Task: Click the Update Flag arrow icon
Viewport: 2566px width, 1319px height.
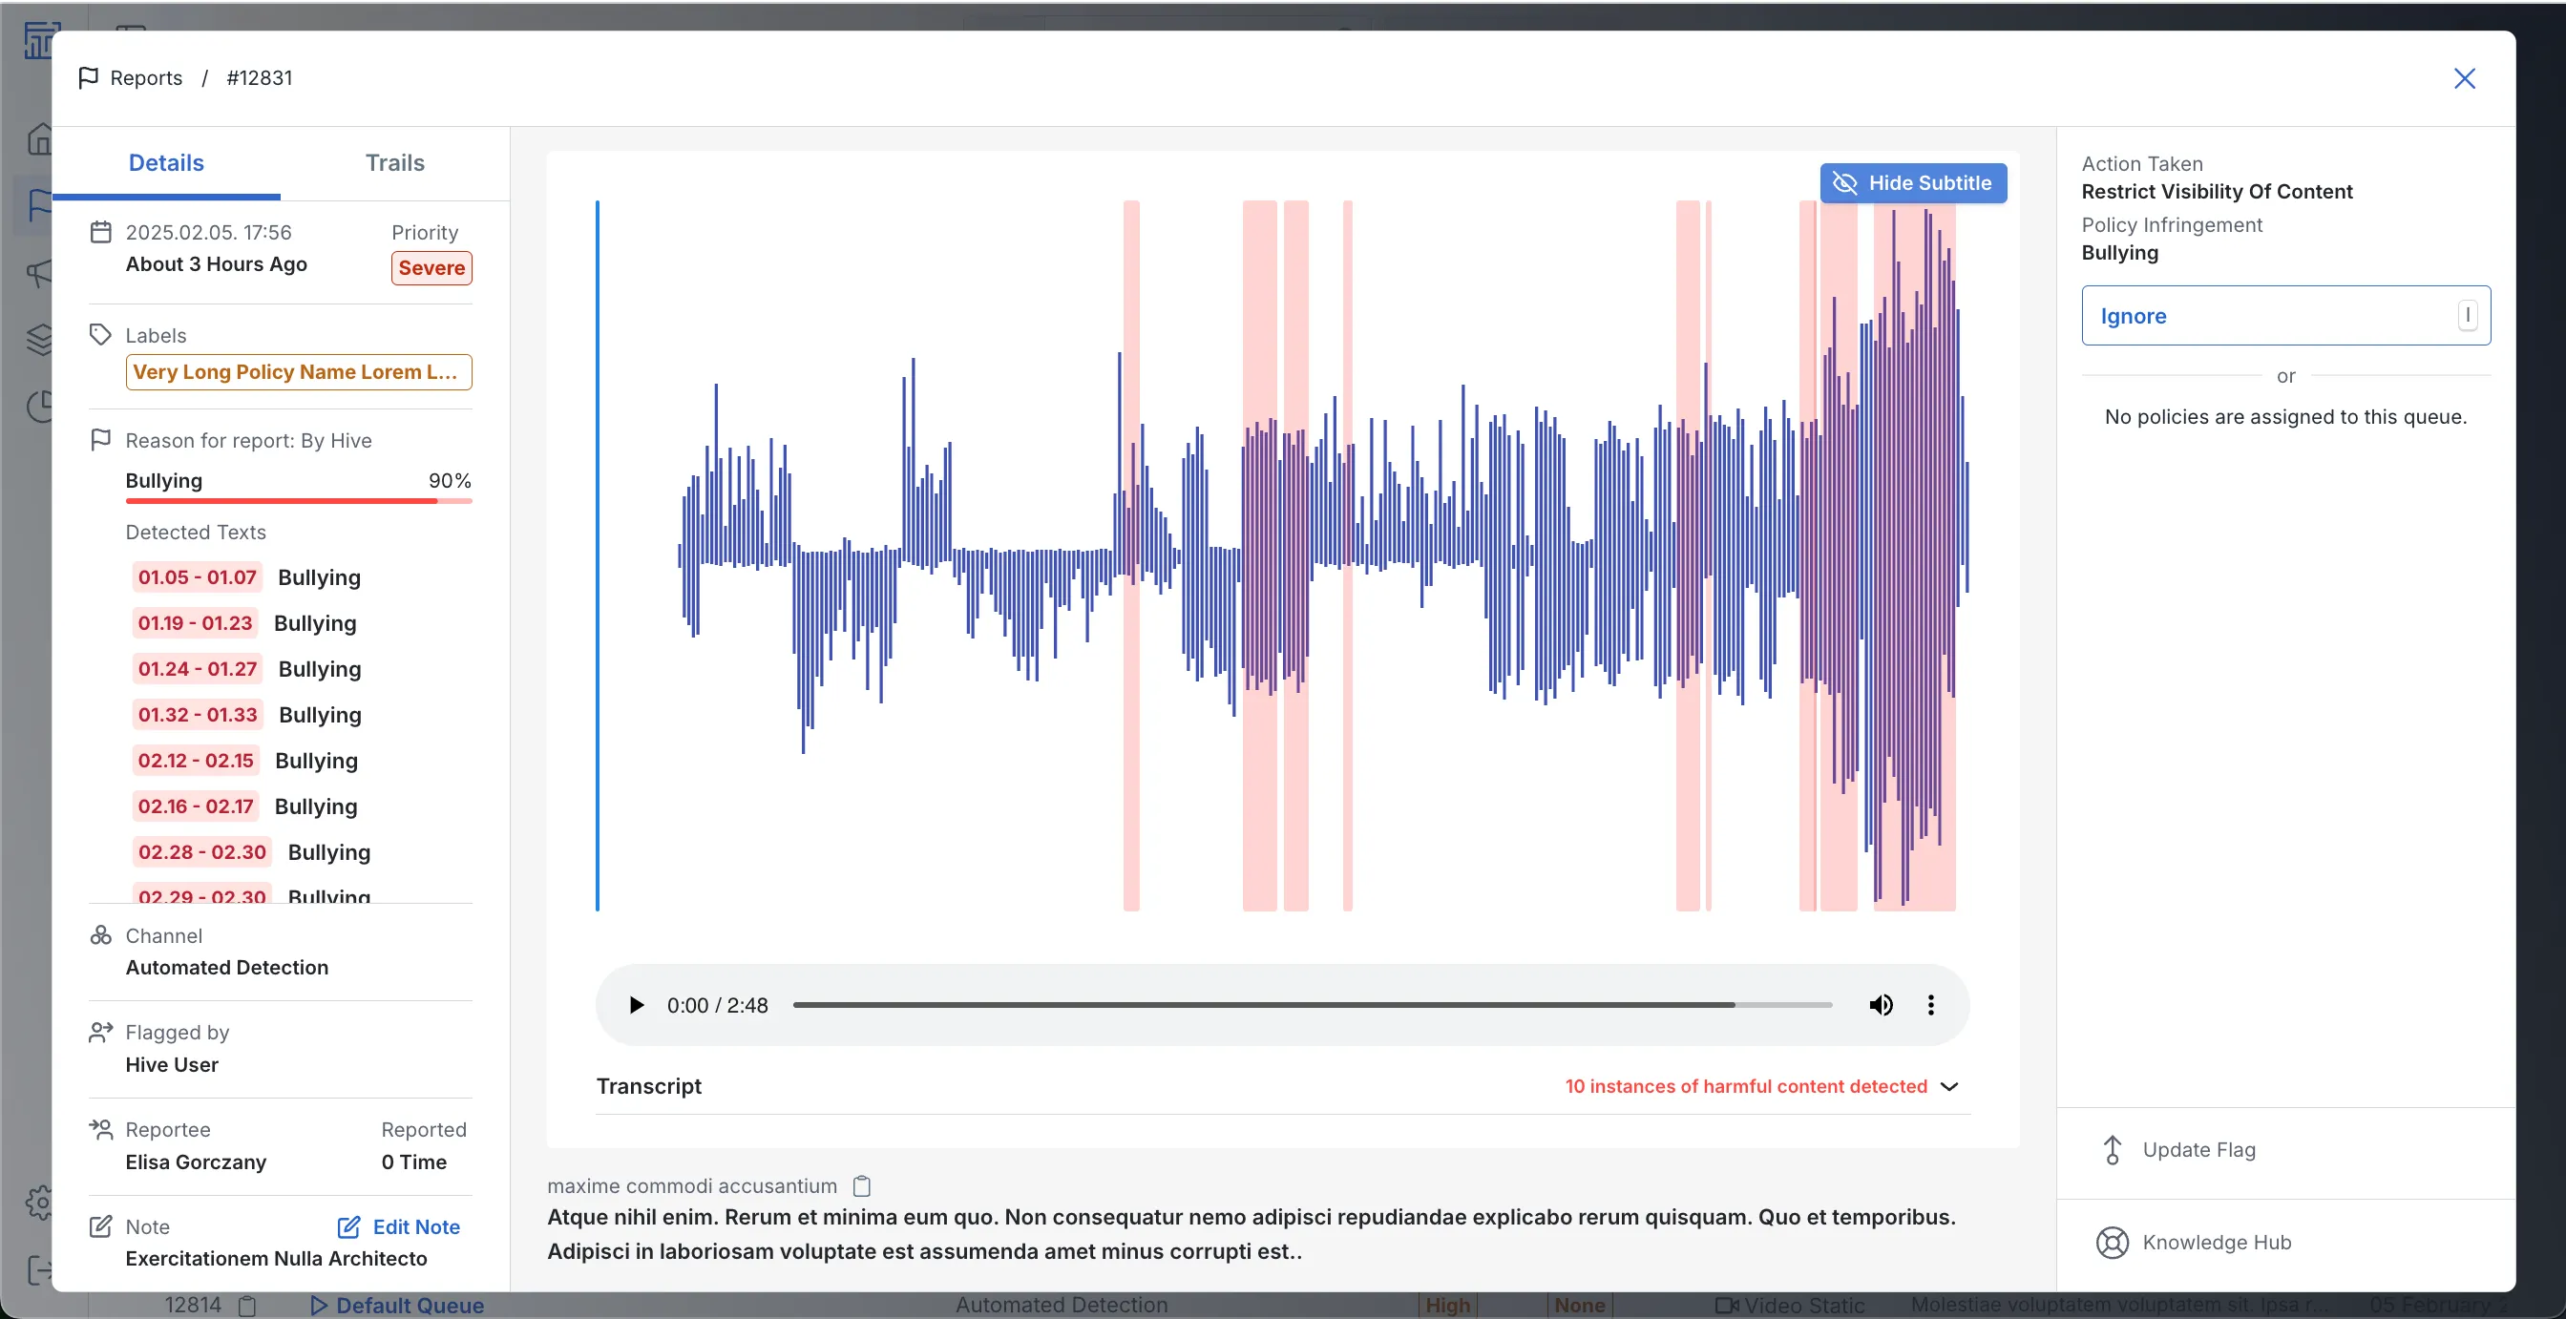Action: click(x=2112, y=1150)
